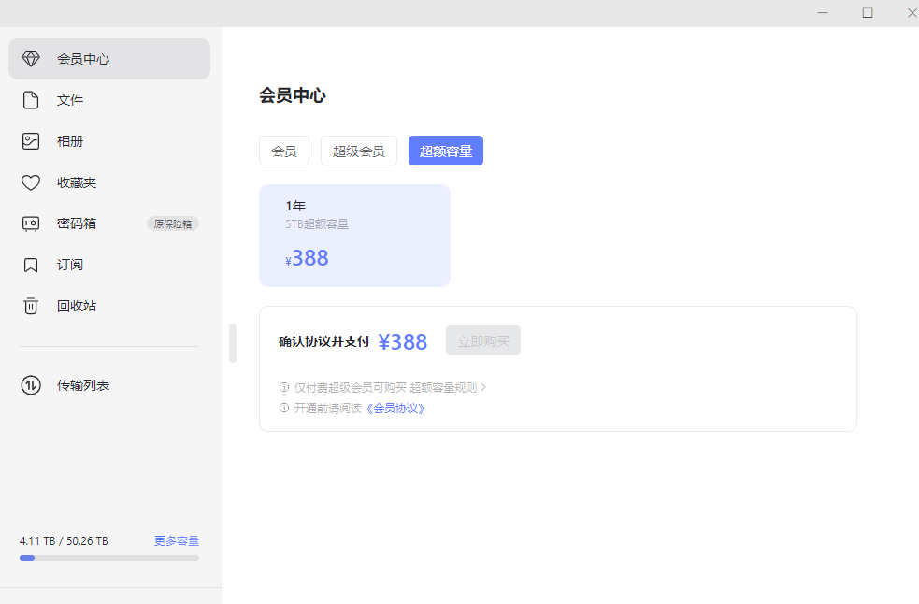
Task: Maximize the window
Action: click(x=868, y=12)
